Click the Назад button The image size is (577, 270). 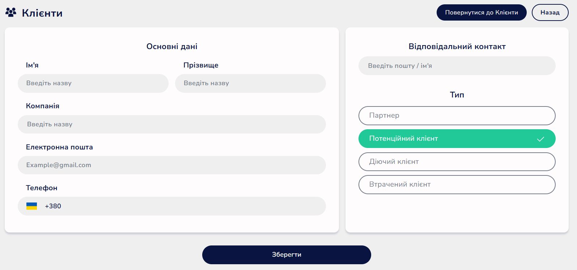550,12
